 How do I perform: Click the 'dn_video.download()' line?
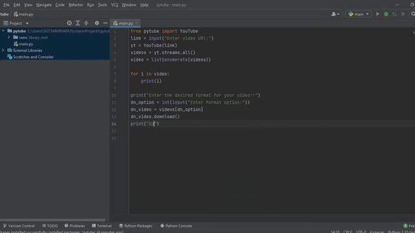tap(155, 116)
